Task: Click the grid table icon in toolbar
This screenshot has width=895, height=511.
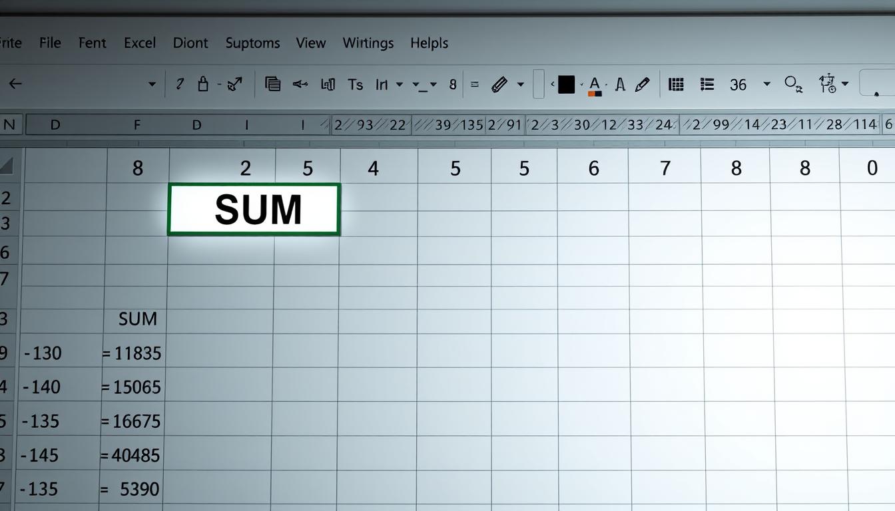Action: [676, 85]
